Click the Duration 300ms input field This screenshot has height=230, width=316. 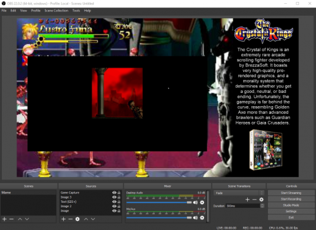(243, 206)
